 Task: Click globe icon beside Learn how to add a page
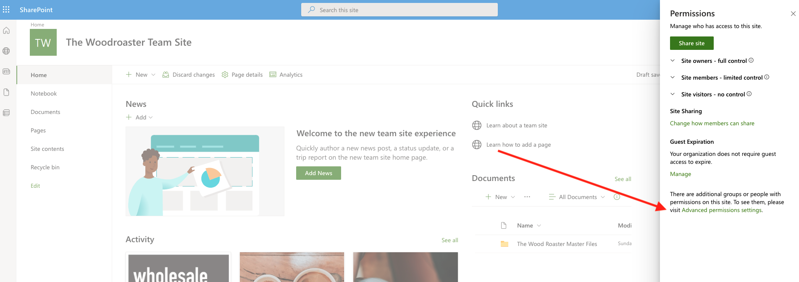click(477, 145)
